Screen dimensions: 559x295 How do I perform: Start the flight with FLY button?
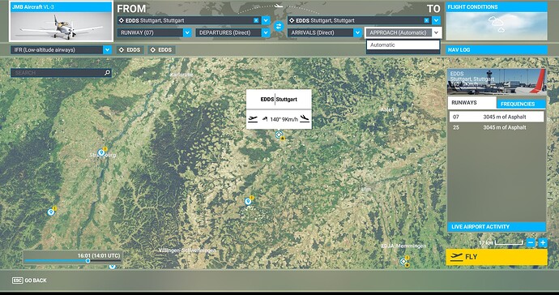pos(497,257)
